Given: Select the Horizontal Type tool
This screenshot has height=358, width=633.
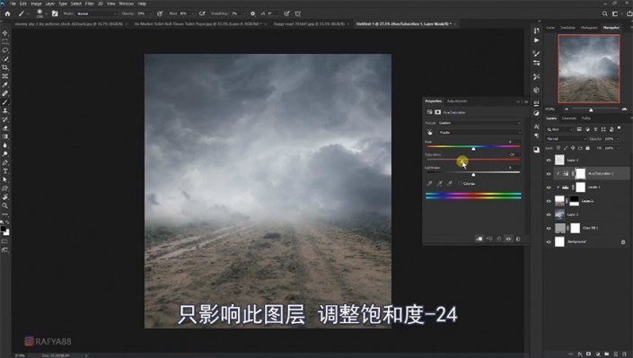Looking at the screenshot, I should [4, 171].
